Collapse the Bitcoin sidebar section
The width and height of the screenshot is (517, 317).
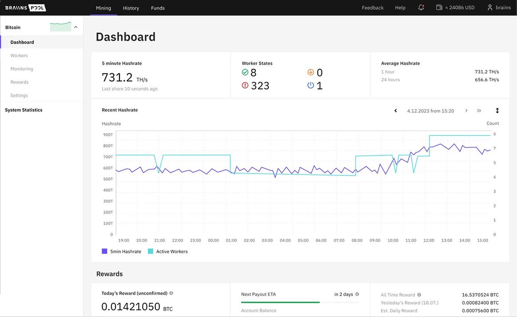click(x=76, y=27)
